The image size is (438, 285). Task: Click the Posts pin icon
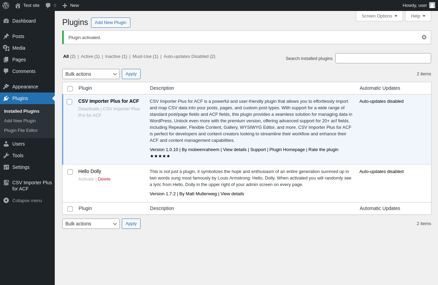[x=6, y=36]
